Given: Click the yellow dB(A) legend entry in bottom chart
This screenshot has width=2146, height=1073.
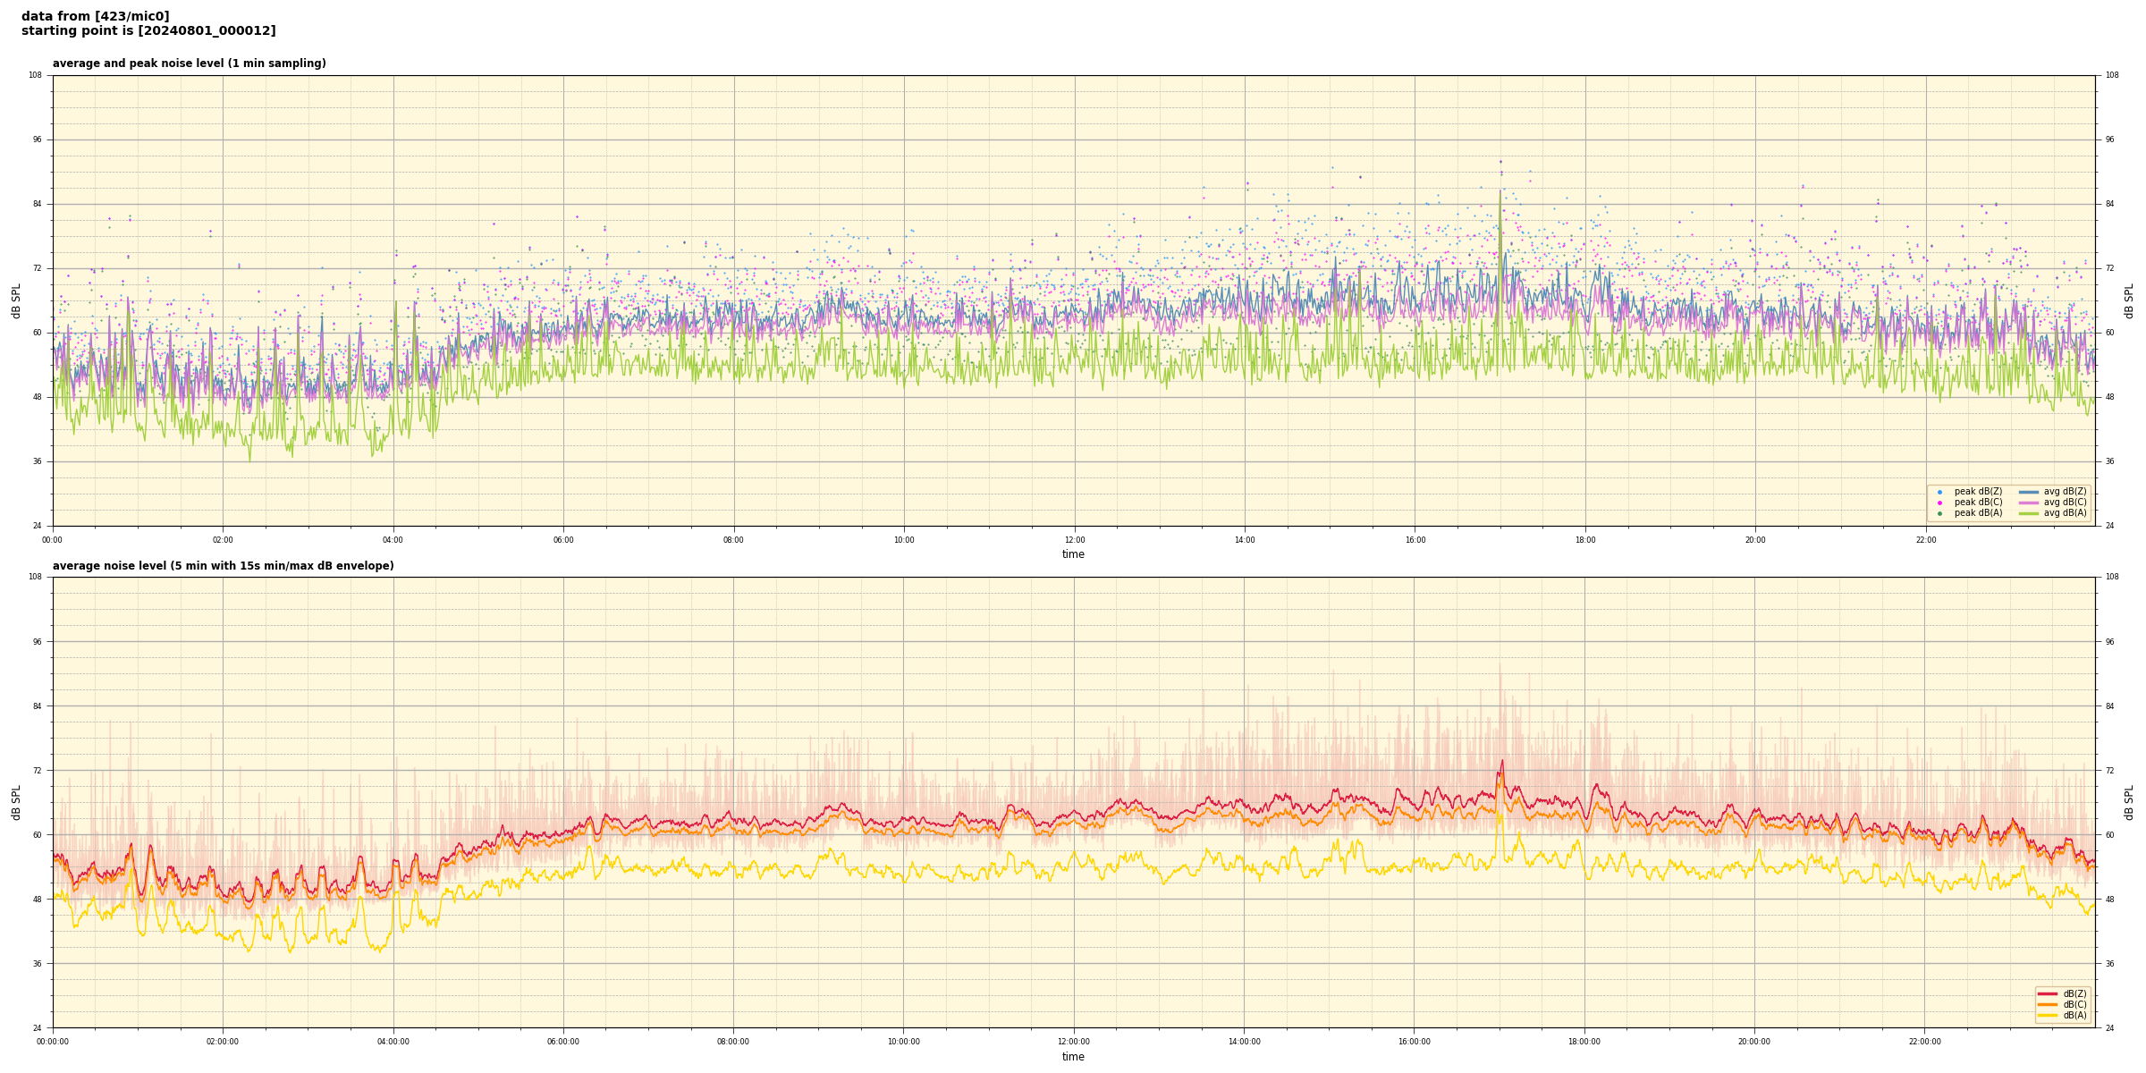Looking at the screenshot, I should [x=2049, y=1015].
